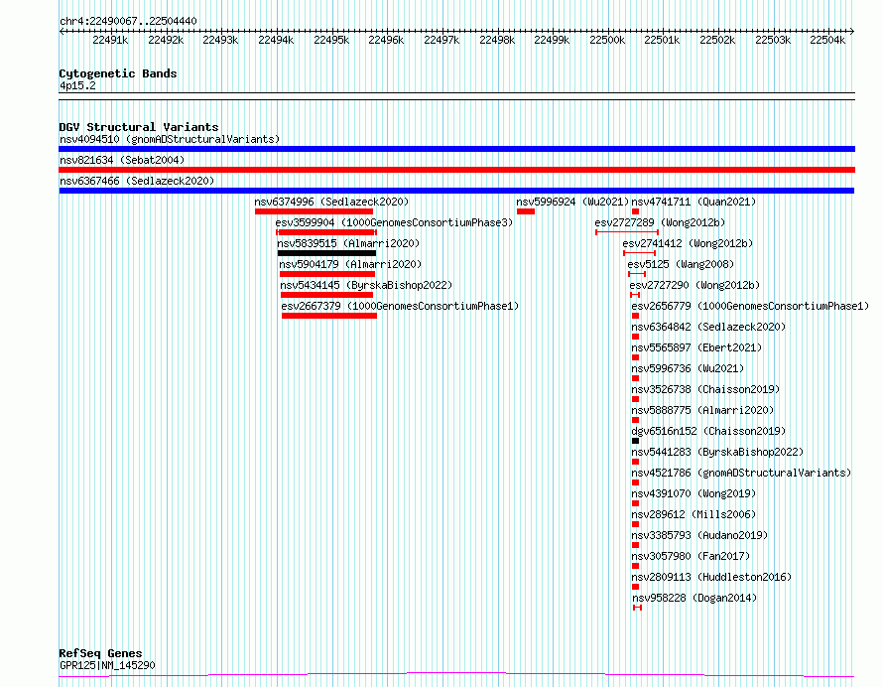The image size is (883, 687).
Task: Click esv2667379 1000GenomesConsortiumPhase1 label
Action: (400, 306)
